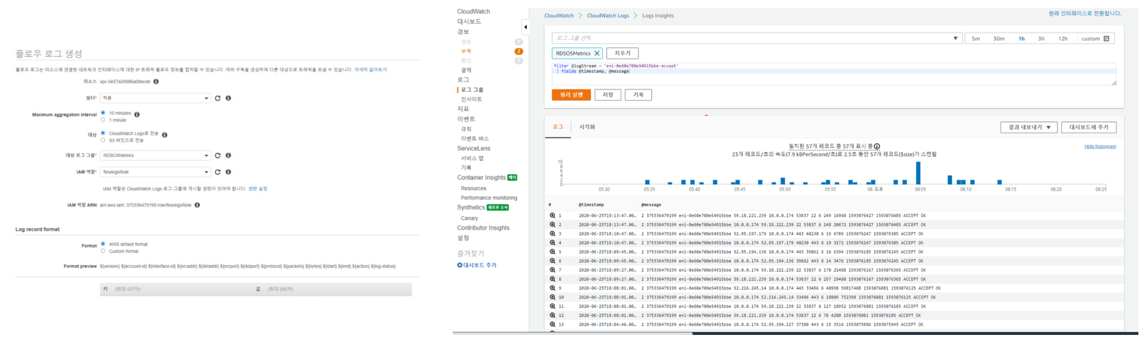Open the 자세히 알아보기 learn more link

coord(370,70)
